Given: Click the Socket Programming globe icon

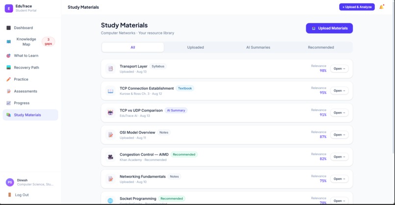Looking at the screenshot, I should 110,201.
